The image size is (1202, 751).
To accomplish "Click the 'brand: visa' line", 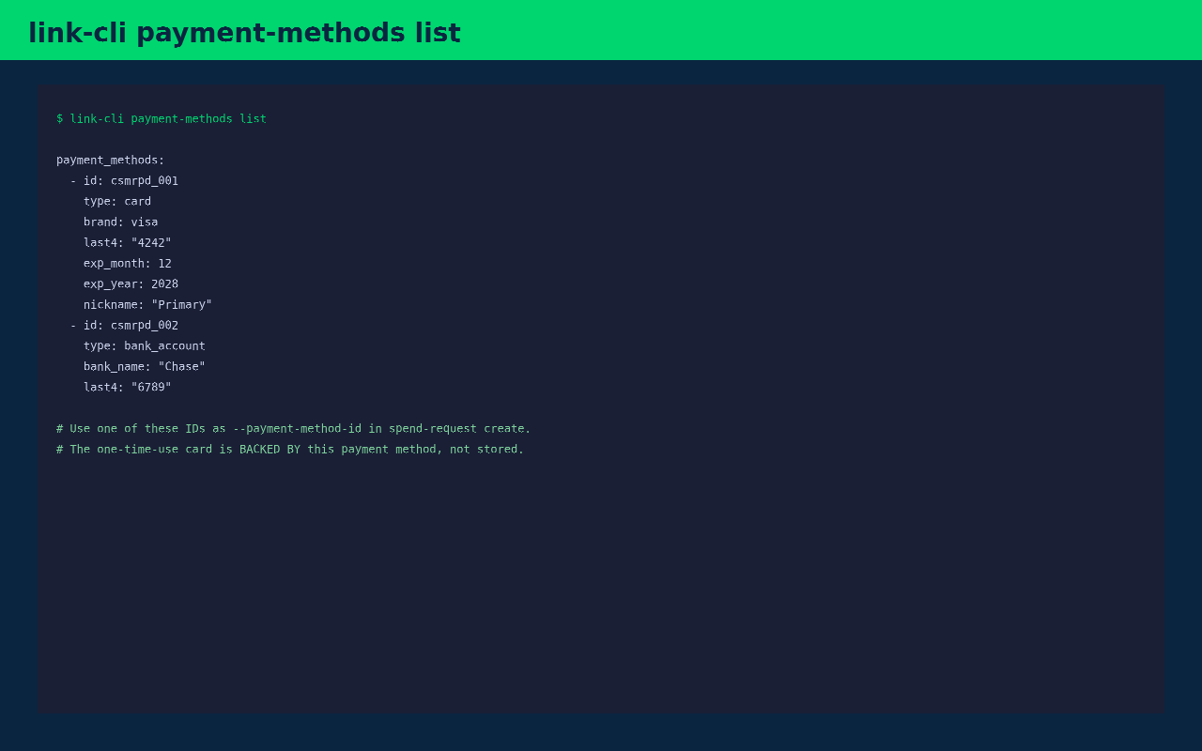I will click(x=120, y=222).
